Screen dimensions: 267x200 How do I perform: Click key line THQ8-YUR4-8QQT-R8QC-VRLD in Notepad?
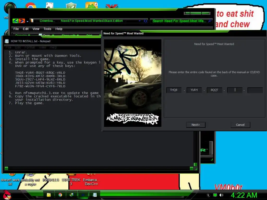coord(40,73)
